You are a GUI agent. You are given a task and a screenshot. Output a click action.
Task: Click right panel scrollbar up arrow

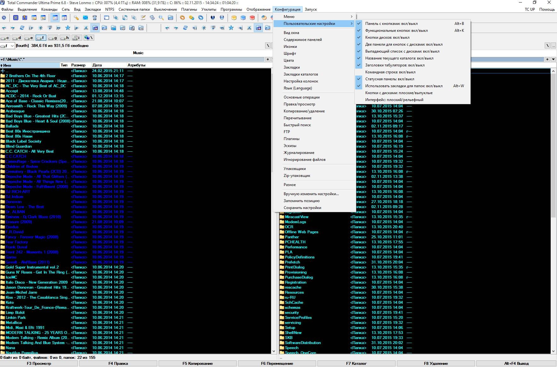point(553,71)
